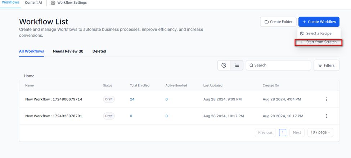
Task: Switch to list view icon
Action: (237, 65)
